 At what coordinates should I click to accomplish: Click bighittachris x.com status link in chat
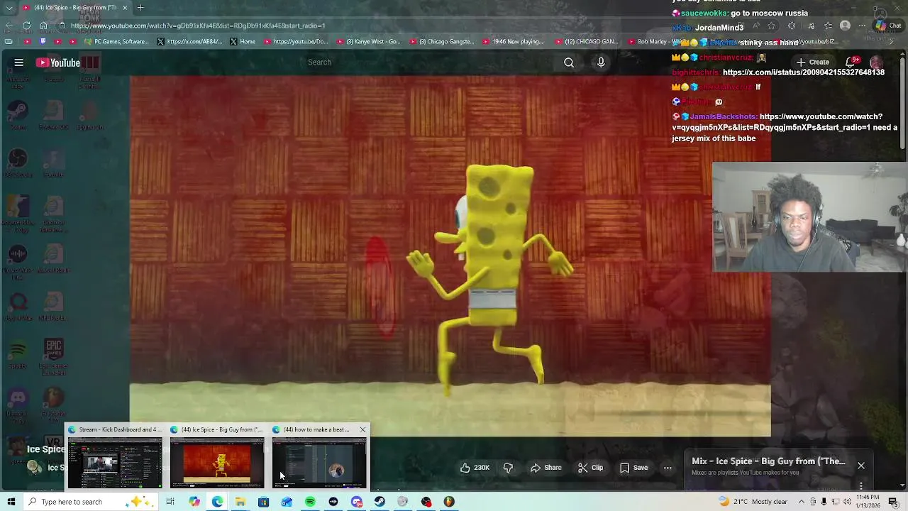[804, 72]
